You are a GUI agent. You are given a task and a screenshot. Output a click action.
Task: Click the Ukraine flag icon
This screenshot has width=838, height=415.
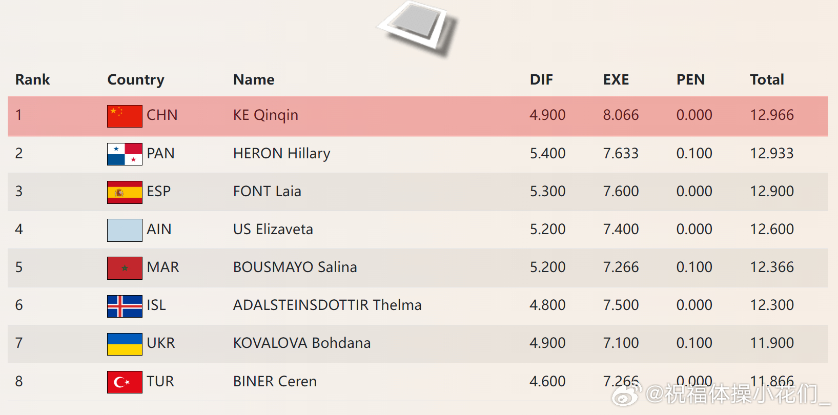[x=125, y=344]
